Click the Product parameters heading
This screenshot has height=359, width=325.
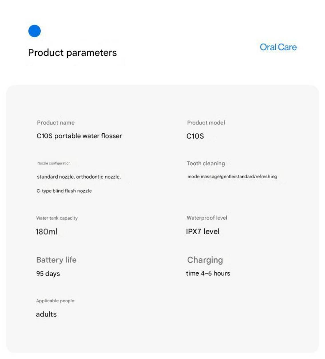[x=72, y=53]
